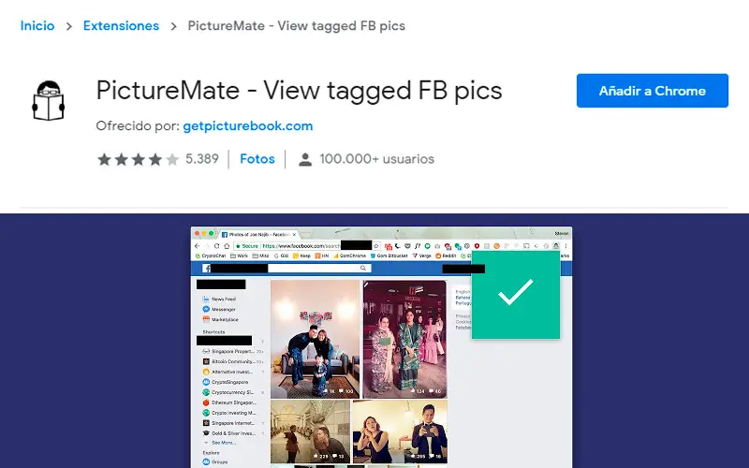Open the ornate hallway selfie photo thumbnail
The width and height of the screenshot is (749, 468).
311,431
